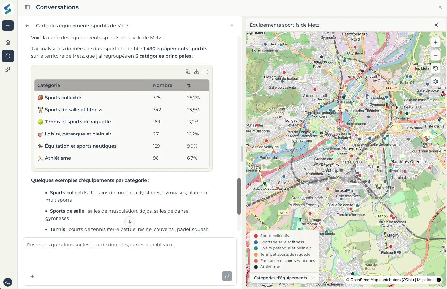This screenshot has height=289, width=447.
Task: Open the map settings gear
Action: tap(436, 81)
